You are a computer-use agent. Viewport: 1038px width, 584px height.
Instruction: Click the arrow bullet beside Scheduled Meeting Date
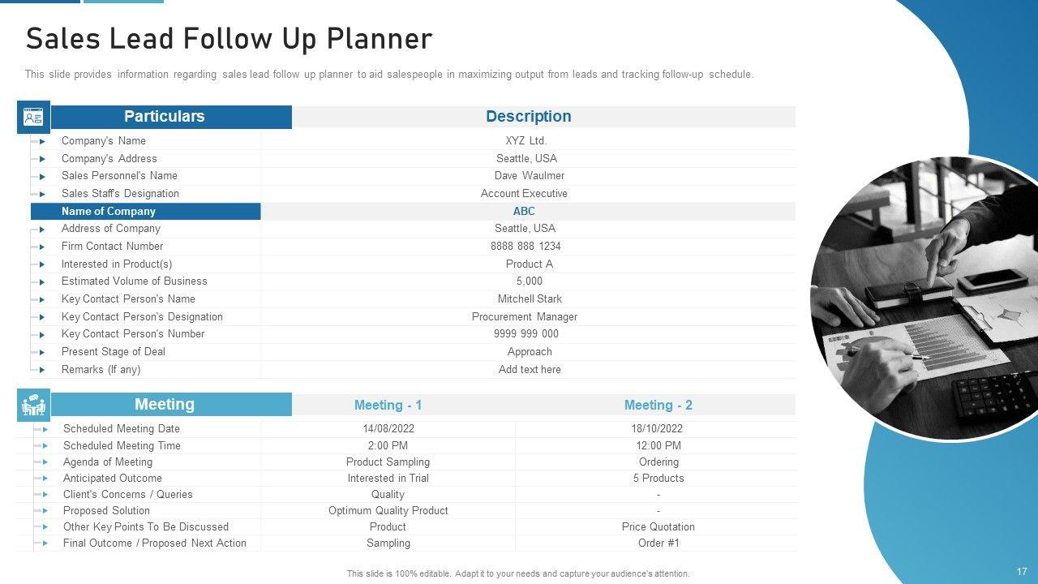point(45,429)
